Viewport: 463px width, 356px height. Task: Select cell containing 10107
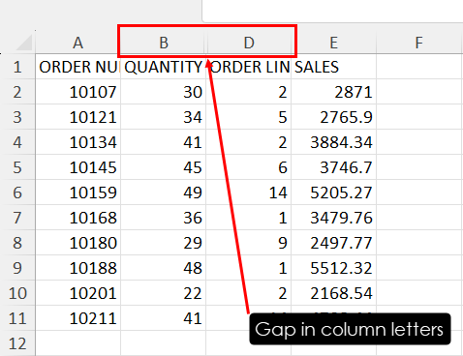click(77, 92)
